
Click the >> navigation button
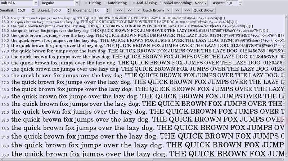pos(177,10)
